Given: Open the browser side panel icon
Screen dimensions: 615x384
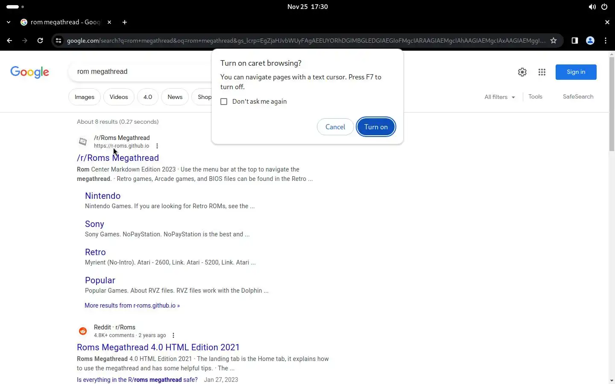Looking at the screenshot, I should (x=575, y=41).
